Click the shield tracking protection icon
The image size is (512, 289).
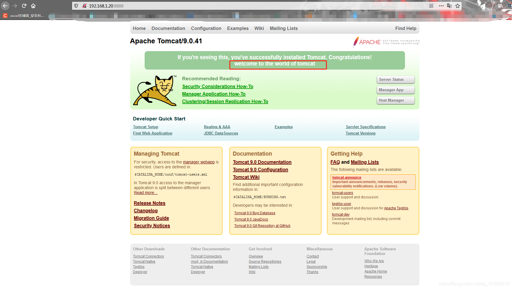click(76, 6)
